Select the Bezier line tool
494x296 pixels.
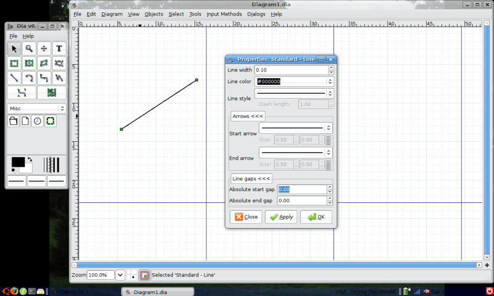(22, 92)
